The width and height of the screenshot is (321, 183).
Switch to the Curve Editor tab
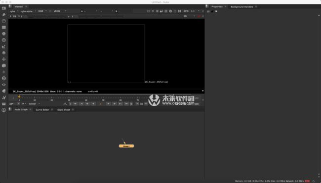tap(42, 110)
